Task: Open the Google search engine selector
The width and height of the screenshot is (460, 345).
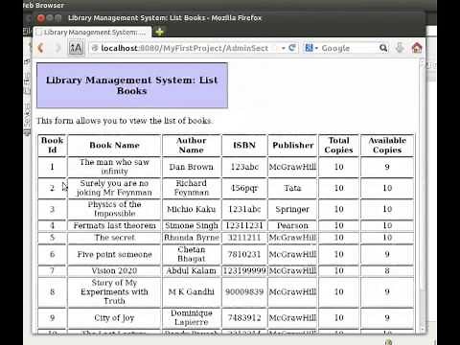Action: [311, 48]
